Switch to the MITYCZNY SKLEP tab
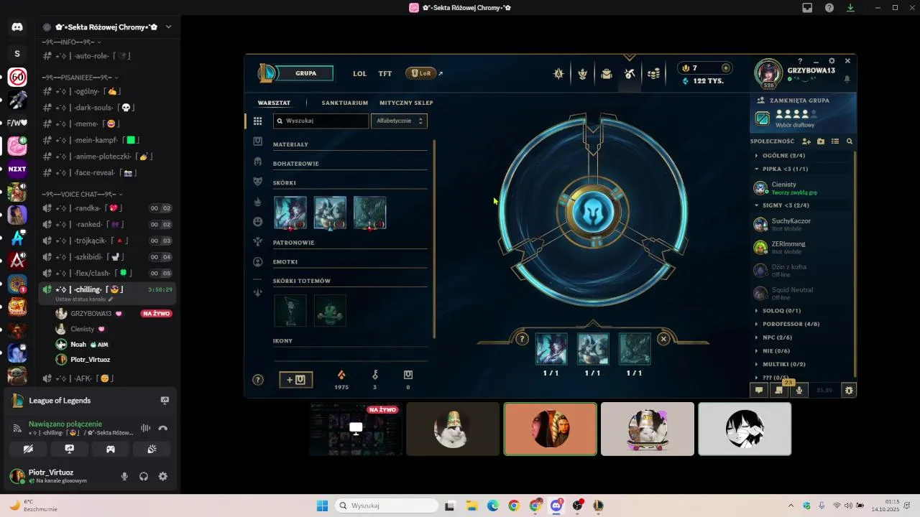 pos(406,103)
